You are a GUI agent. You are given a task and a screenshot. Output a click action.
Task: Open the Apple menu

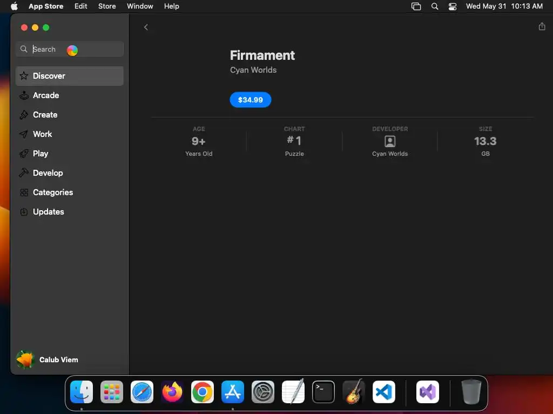(14, 6)
